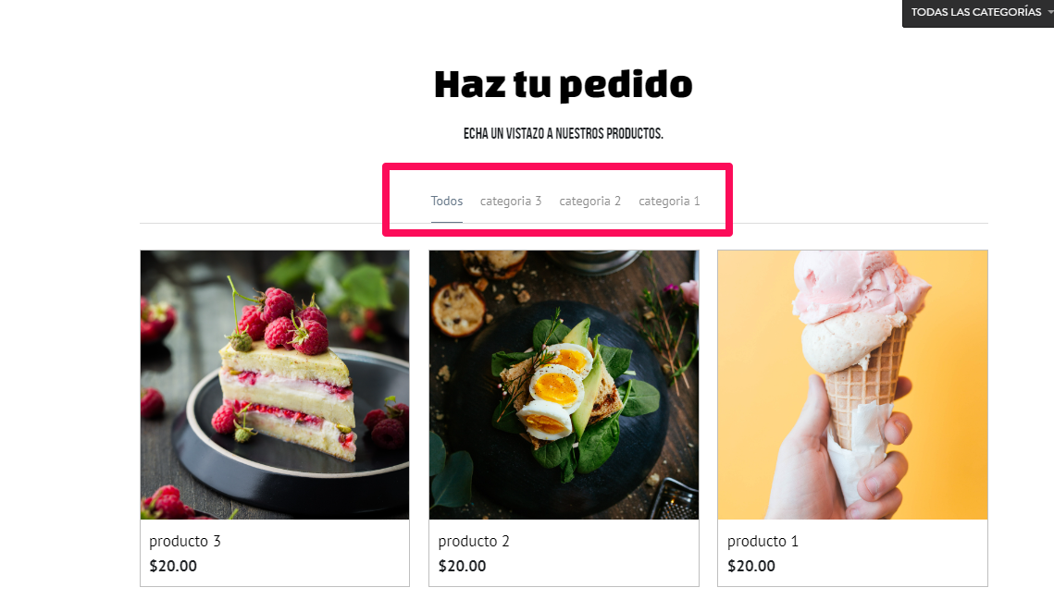This screenshot has width=1054, height=612.
Task: Open the egg and avocado toast image
Action: point(564,385)
